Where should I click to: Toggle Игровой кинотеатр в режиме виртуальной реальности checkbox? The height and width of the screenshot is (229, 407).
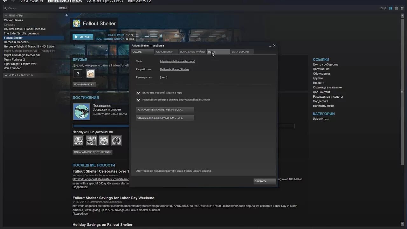point(138,100)
